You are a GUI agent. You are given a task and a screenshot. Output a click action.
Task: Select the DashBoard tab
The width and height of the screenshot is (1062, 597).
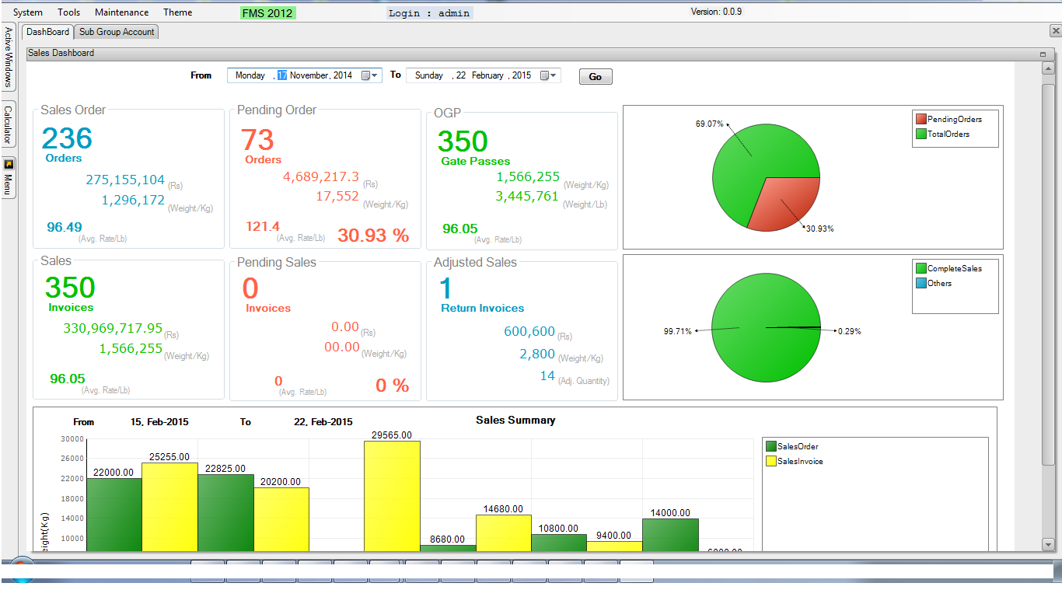47,32
